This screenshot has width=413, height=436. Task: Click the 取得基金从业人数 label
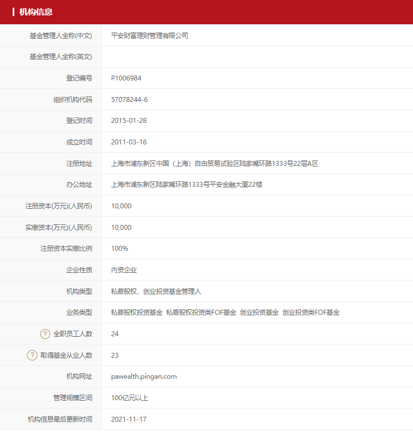click(x=67, y=356)
